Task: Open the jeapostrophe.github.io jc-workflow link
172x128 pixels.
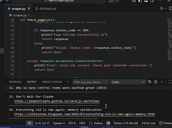Action: [x=57, y=101]
